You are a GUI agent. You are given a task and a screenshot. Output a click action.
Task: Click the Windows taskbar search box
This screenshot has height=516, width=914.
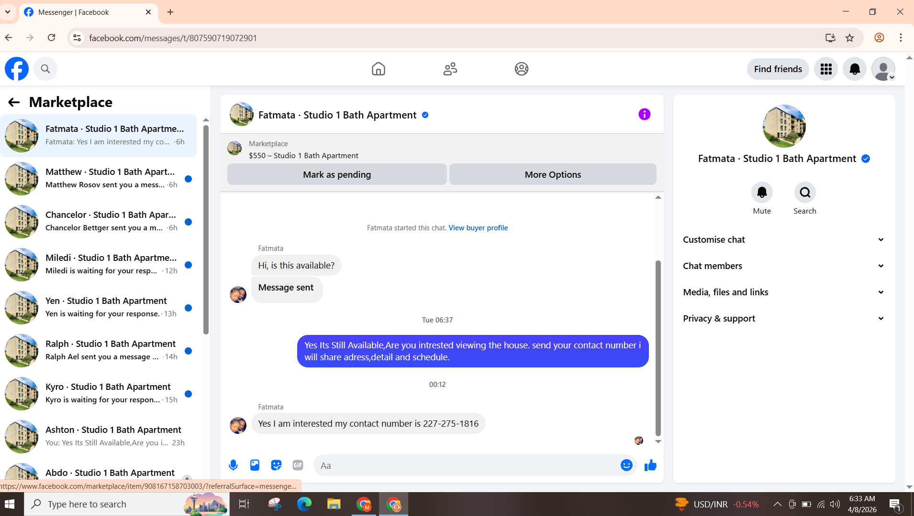coord(127,504)
